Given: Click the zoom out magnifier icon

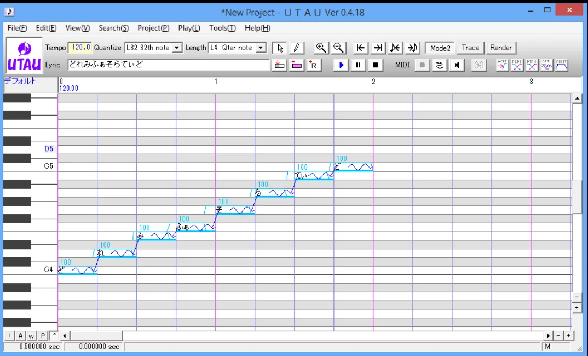Looking at the screenshot, I should 338,48.
